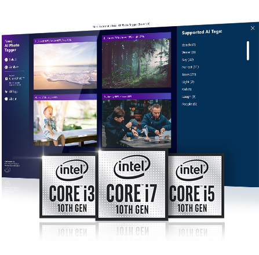
Task: Open the beach sunset photo thumbnail
Action: 65,65
